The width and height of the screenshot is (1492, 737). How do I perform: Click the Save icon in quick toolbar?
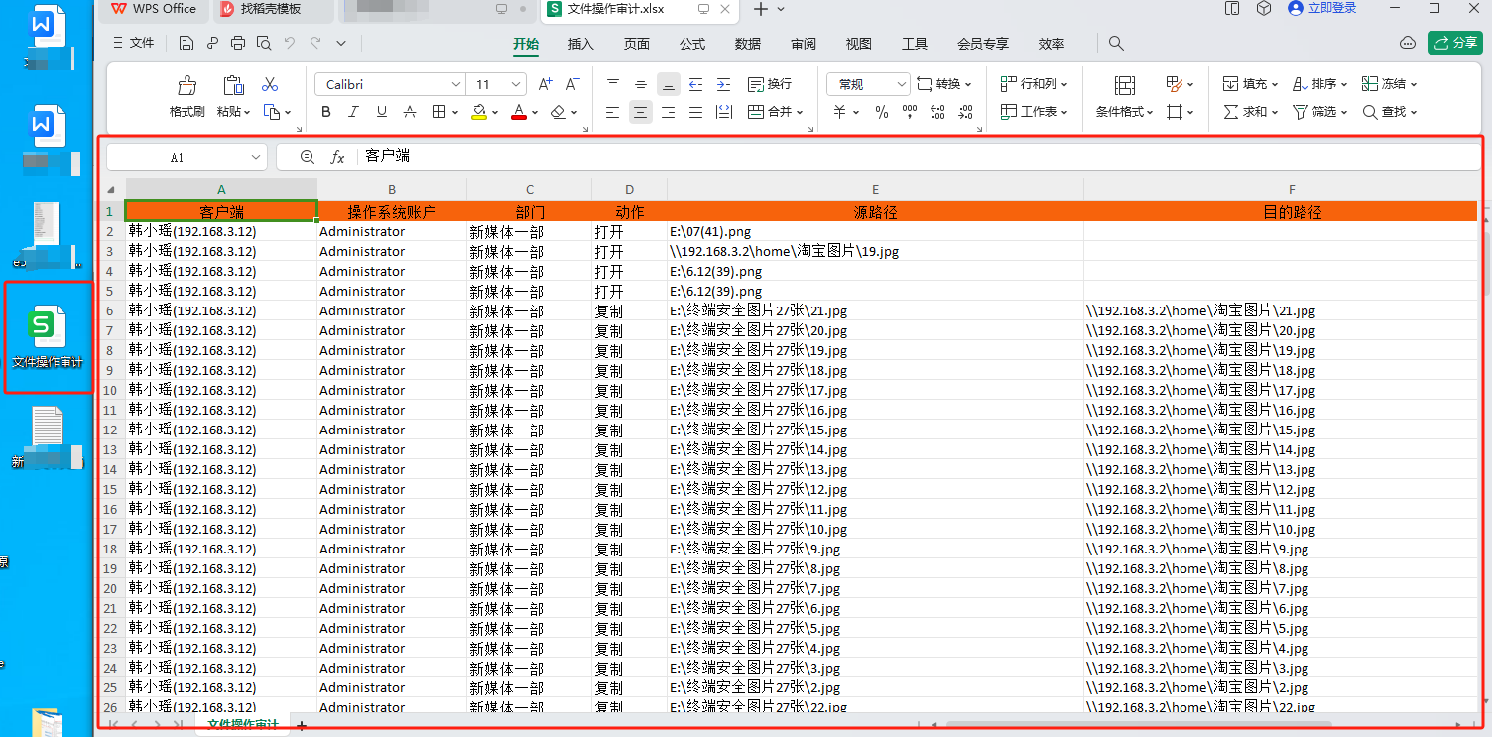pos(186,44)
